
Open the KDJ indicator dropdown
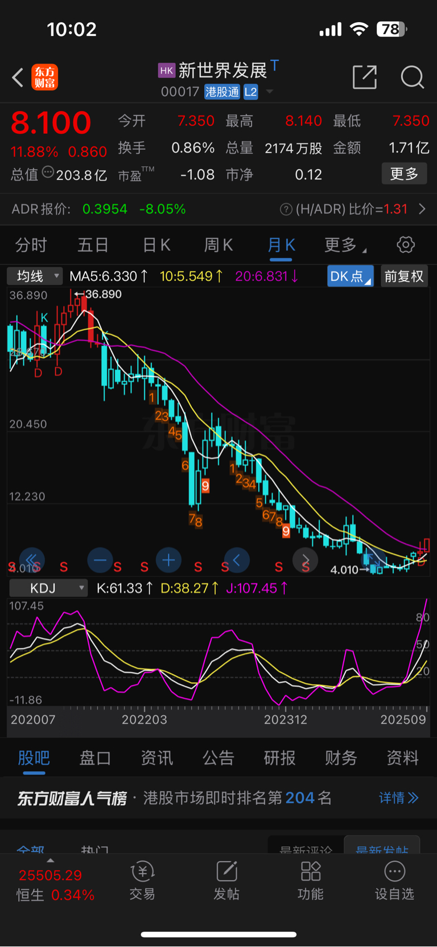(x=48, y=588)
